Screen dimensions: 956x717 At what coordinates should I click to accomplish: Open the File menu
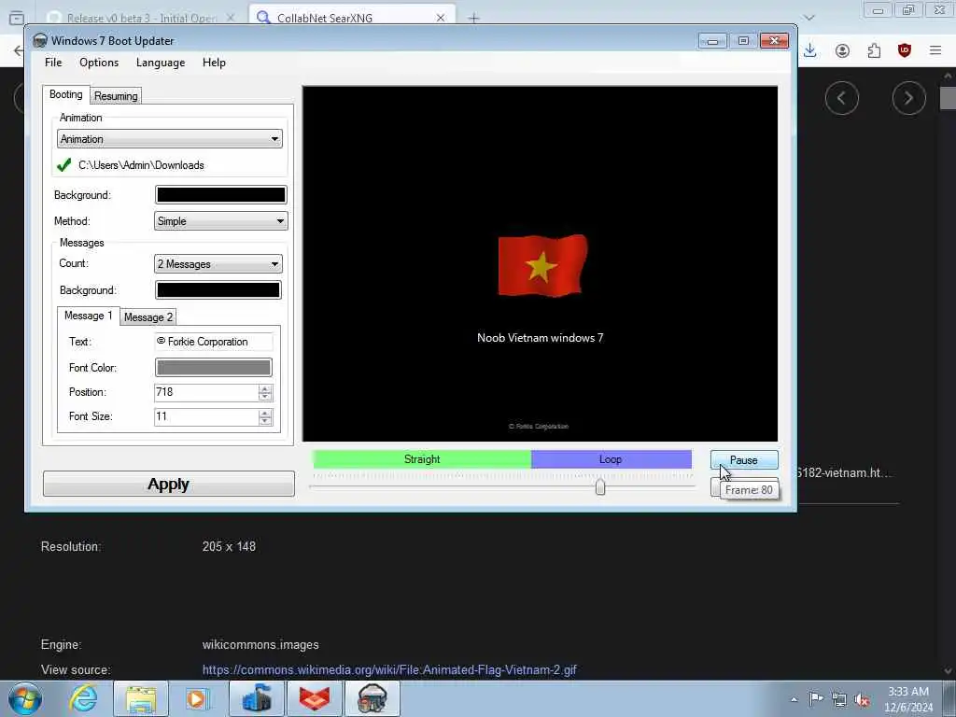click(x=53, y=63)
